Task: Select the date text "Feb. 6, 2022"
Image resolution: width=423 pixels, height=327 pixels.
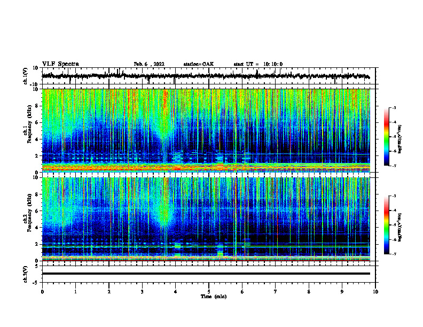Action: (149, 64)
